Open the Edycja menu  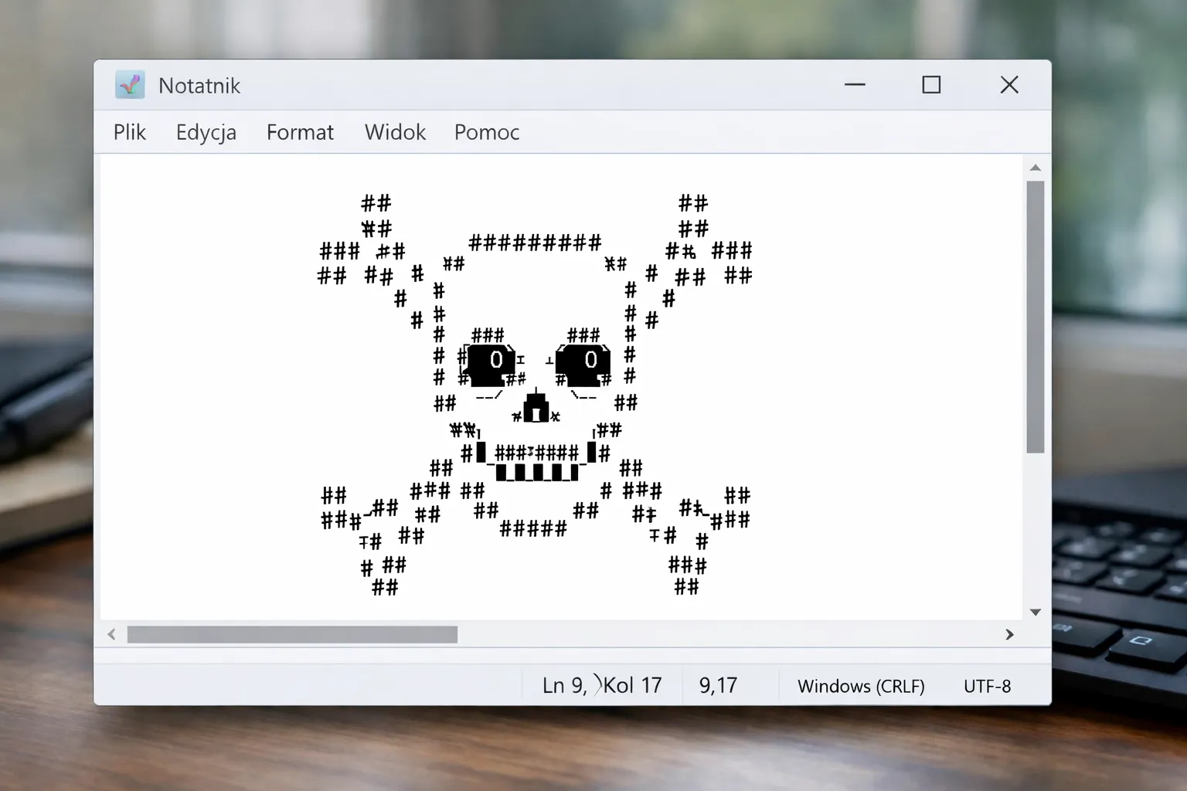click(x=206, y=132)
